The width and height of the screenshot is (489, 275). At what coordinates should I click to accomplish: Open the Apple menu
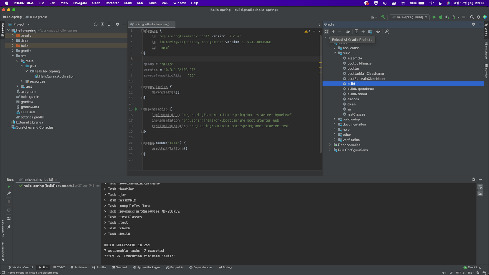pos(6,3)
